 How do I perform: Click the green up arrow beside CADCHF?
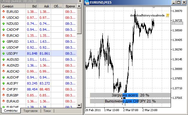4,30
